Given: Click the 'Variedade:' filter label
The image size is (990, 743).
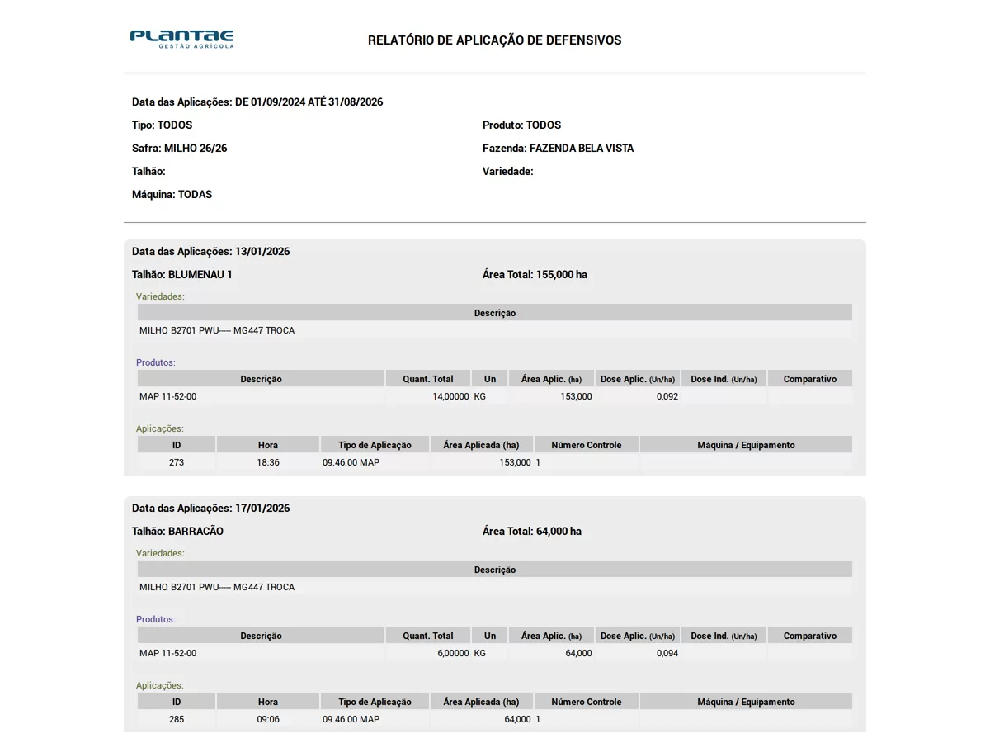Looking at the screenshot, I should 508,172.
